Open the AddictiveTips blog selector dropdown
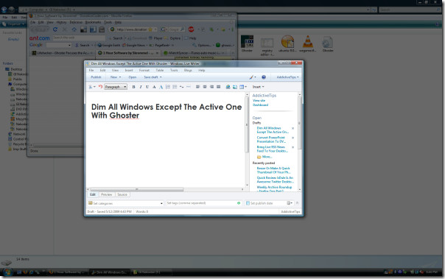Image resolution: width=445 pixels, height=279 pixels. 287,77
